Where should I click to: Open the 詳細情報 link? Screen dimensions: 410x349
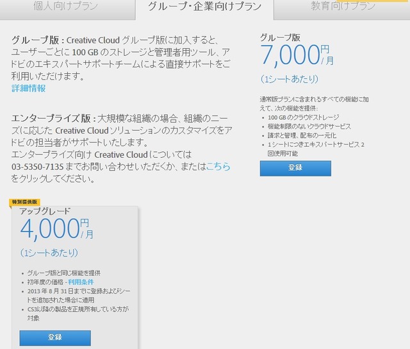pyautogui.click(x=28, y=89)
